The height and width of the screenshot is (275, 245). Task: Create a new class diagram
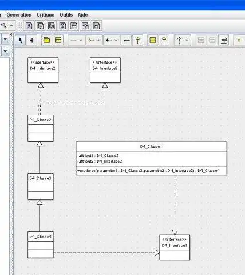[40, 26]
